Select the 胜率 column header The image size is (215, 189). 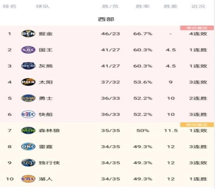[142, 6]
